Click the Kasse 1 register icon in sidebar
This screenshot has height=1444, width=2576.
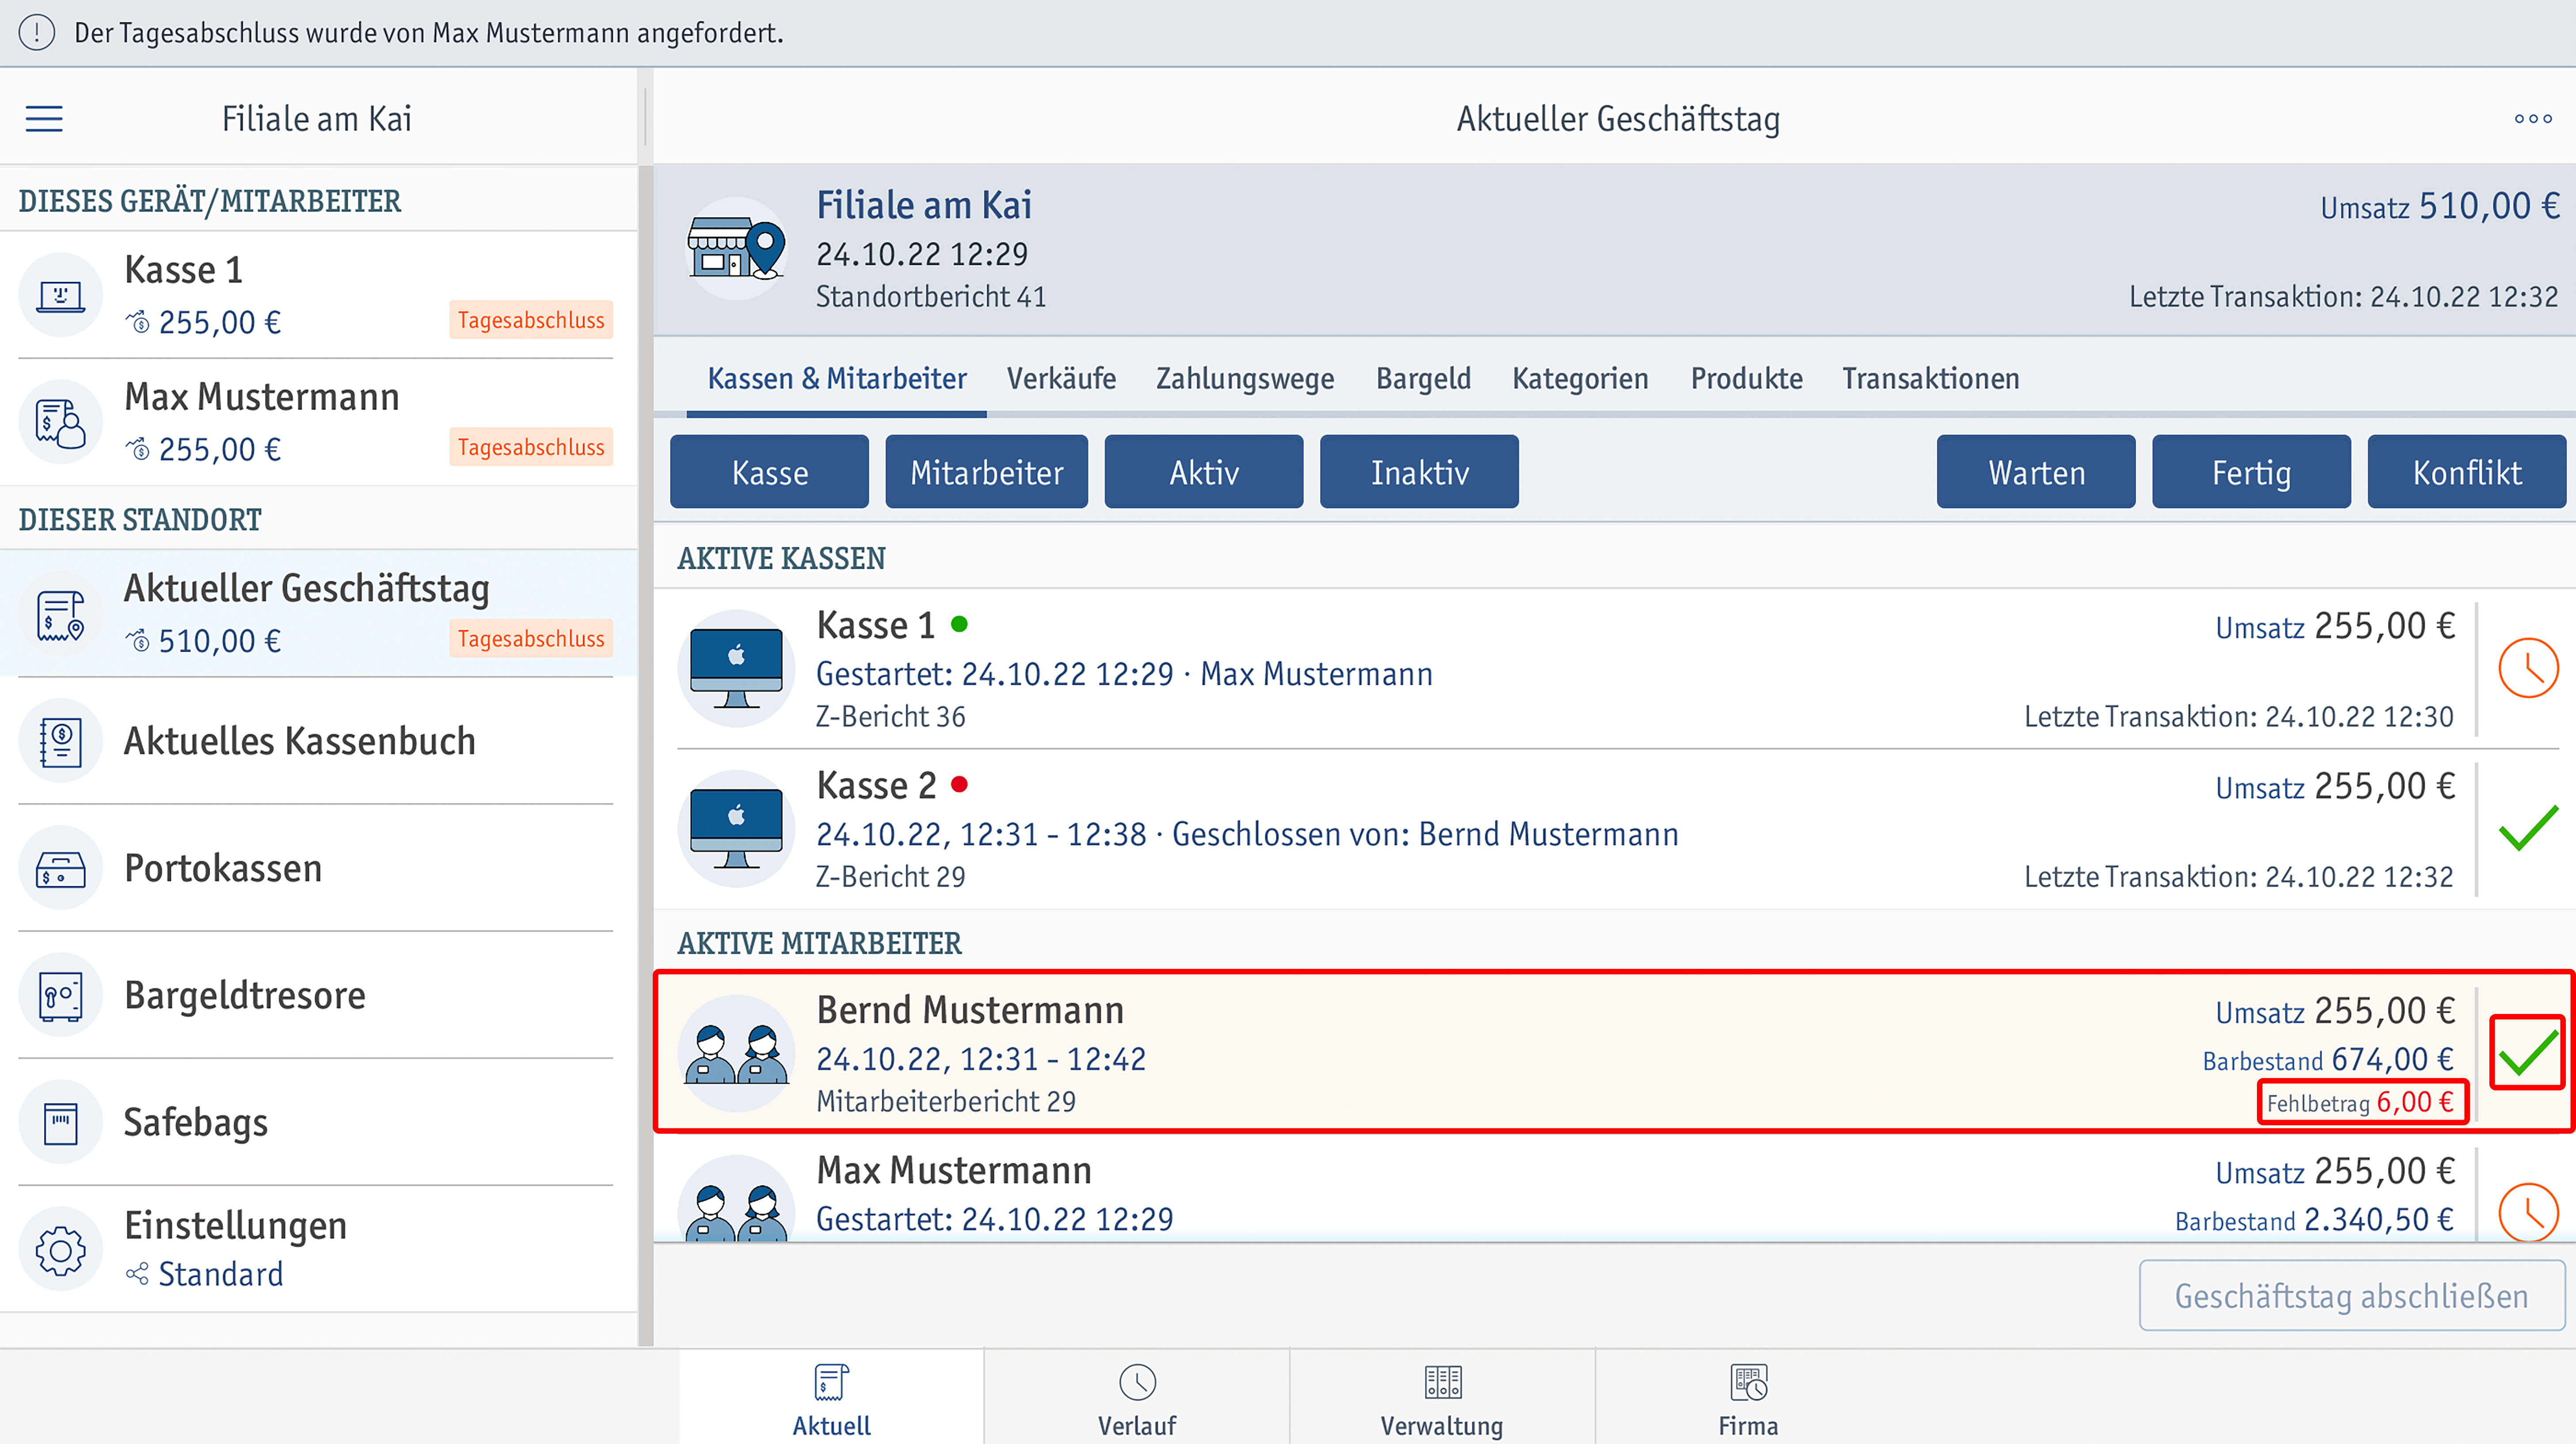click(x=61, y=295)
